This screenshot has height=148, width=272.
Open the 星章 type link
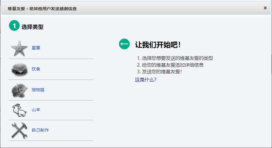coord(36,48)
